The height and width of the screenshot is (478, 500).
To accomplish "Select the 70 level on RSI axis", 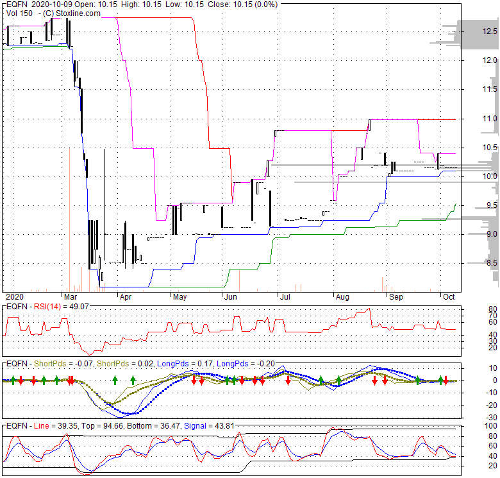I will point(493,316).
